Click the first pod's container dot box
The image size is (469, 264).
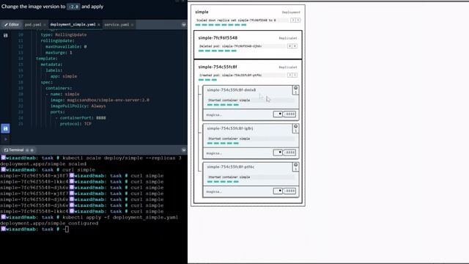click(278, 114)
